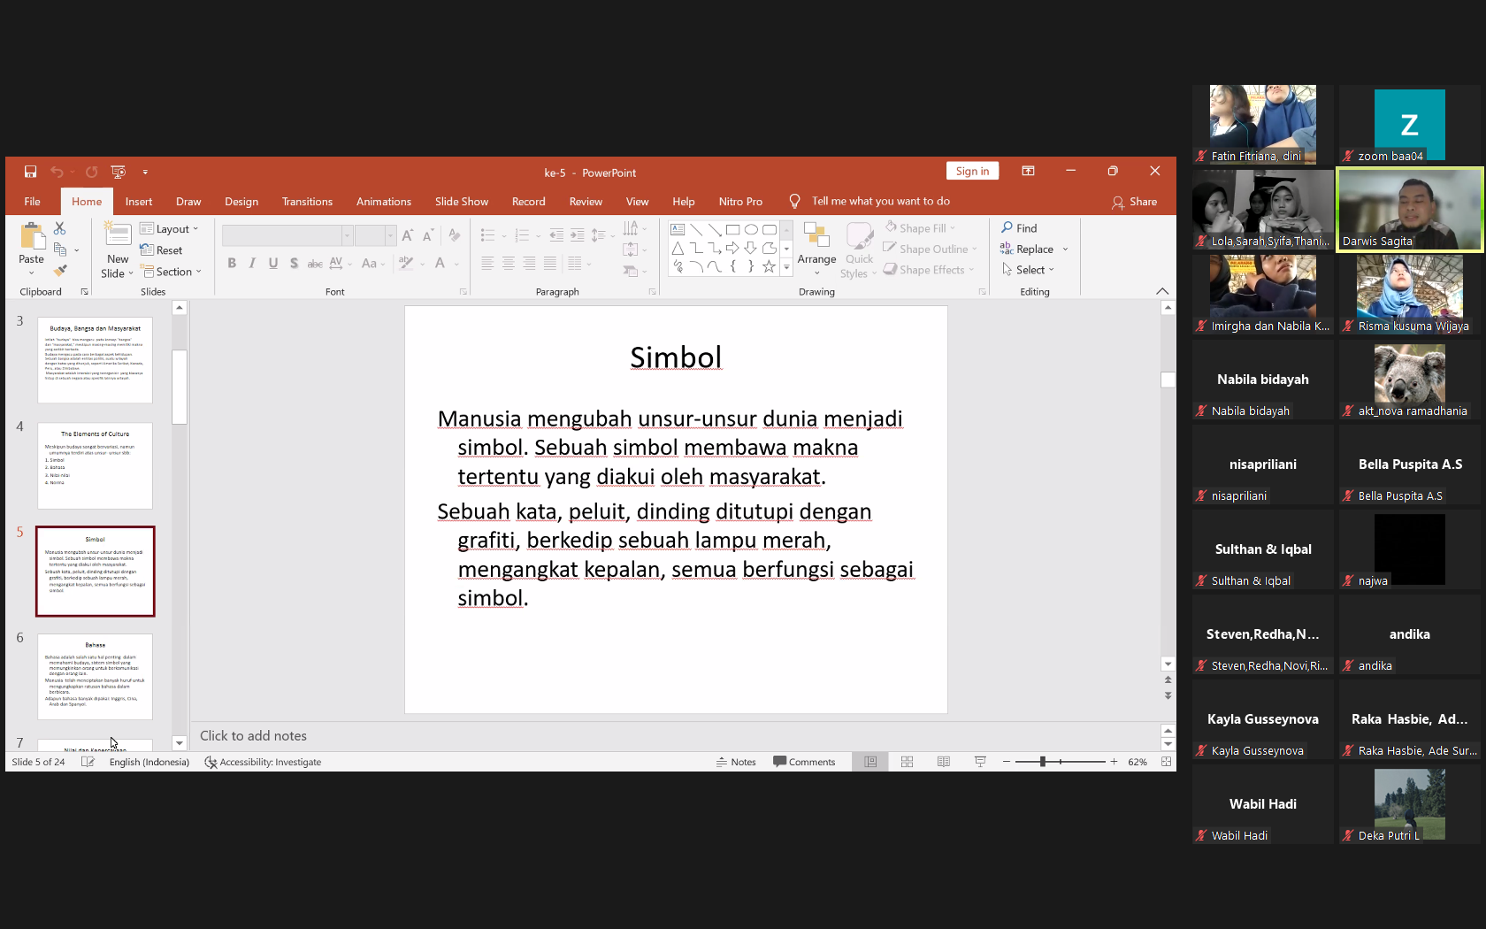Image resolution: width=1486 pixels, height=929 pixels.
Task: Select the star shape in gallery
Action: click(x=770, y=266)
